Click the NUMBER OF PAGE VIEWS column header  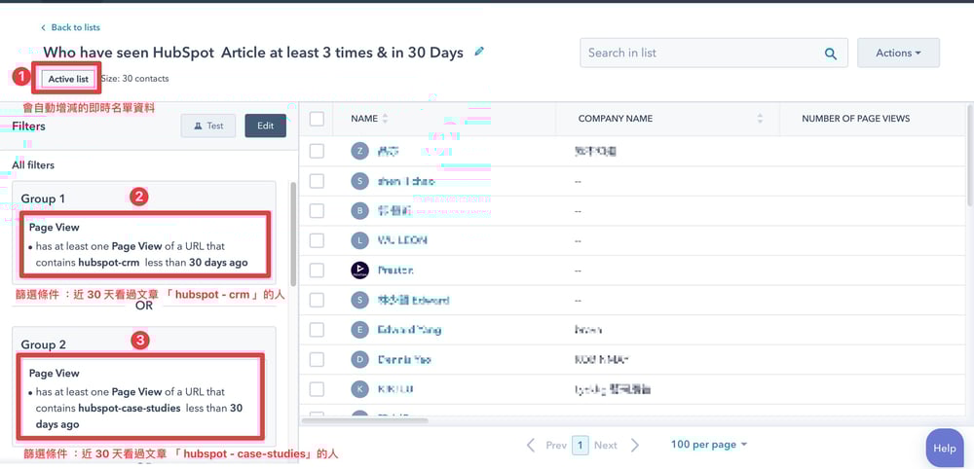click(855, 119)
